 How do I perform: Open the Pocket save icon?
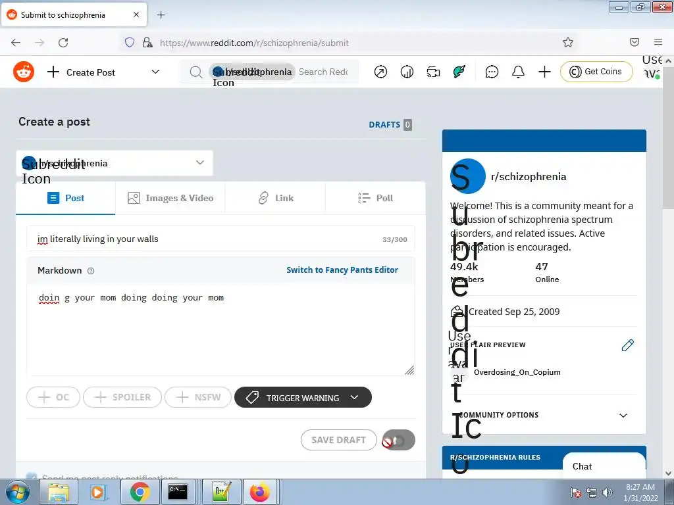coord(634,42)
